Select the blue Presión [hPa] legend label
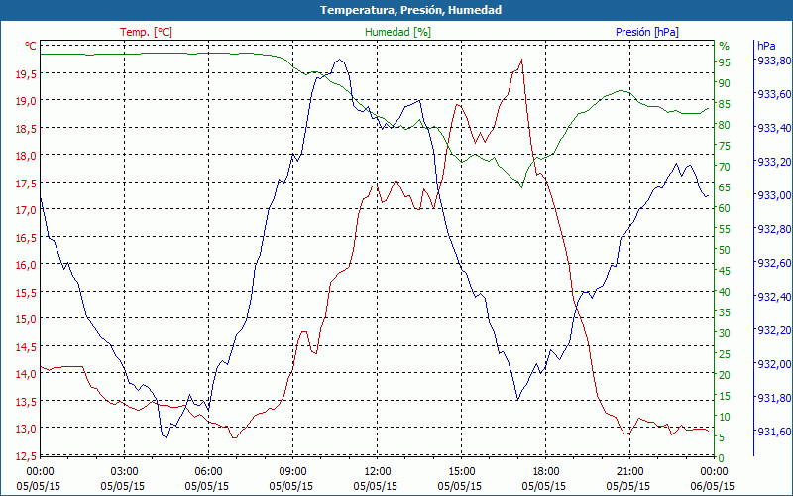793x496 pixels. [647, 32]
